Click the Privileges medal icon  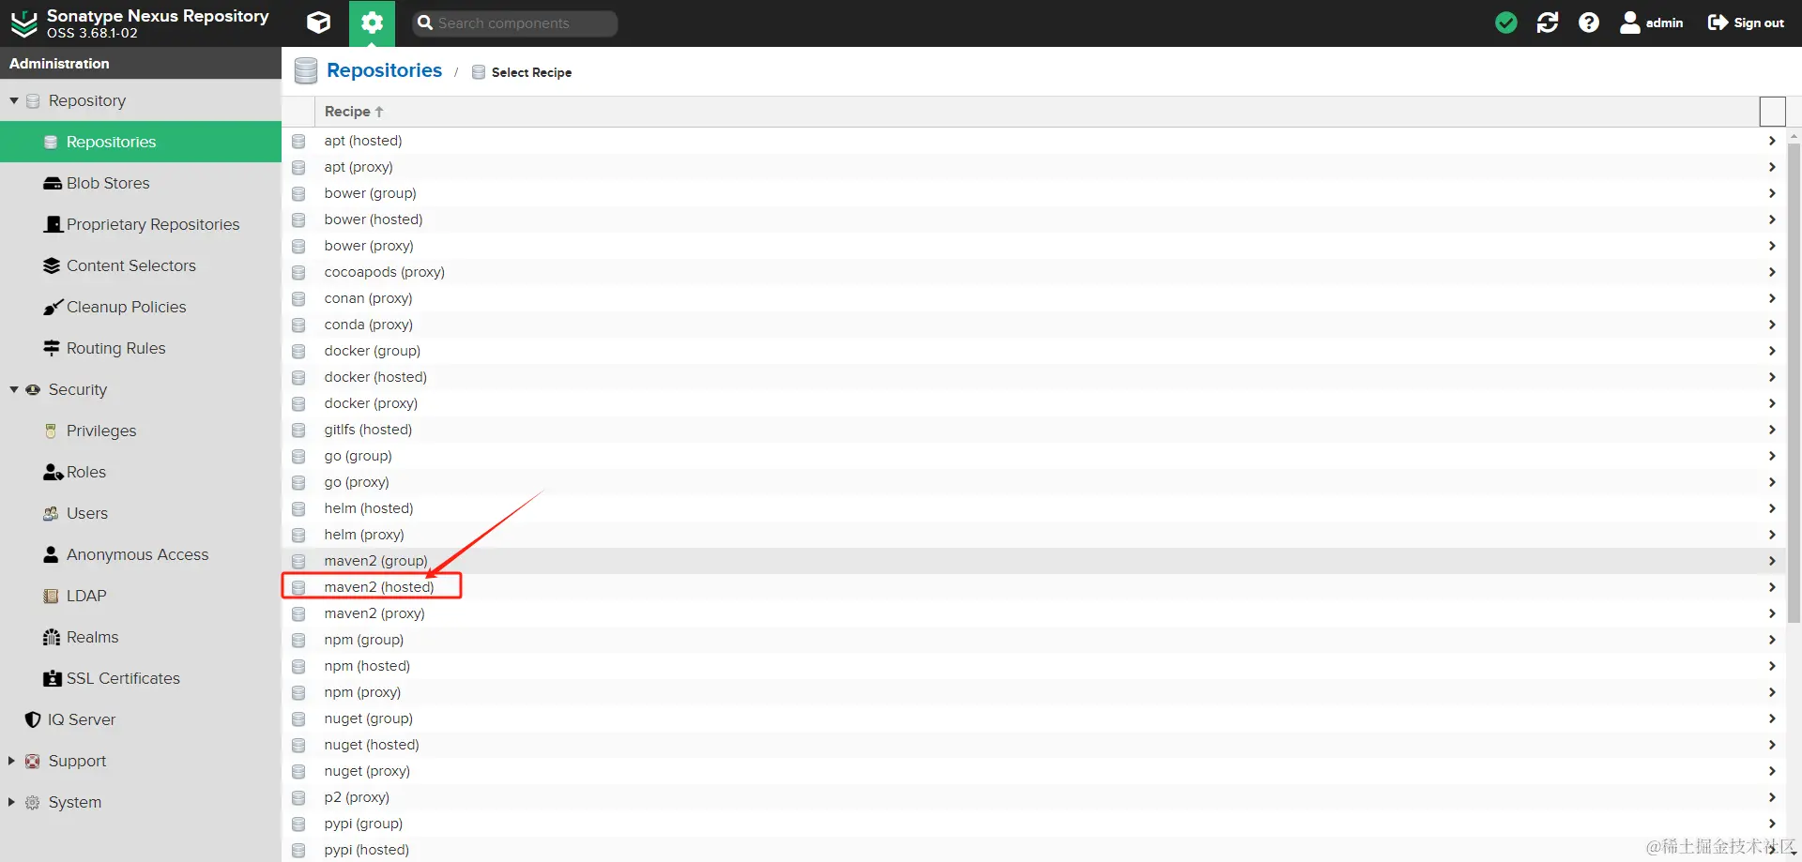(x=52, y=431)
